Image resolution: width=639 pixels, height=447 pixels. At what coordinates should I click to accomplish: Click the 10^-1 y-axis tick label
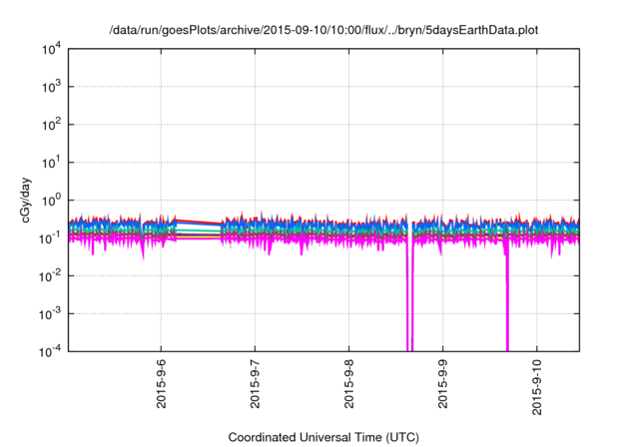coord(50,238)
